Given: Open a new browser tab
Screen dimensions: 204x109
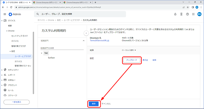Looking at the screenshot, I should [95, 2].
